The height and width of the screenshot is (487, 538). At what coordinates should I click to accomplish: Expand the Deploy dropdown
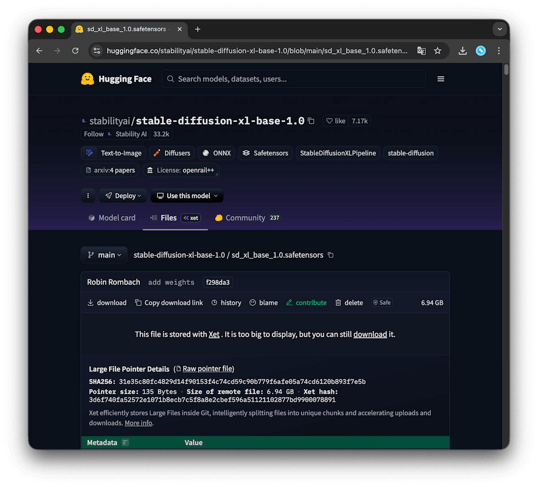click(x=123, y=196)
